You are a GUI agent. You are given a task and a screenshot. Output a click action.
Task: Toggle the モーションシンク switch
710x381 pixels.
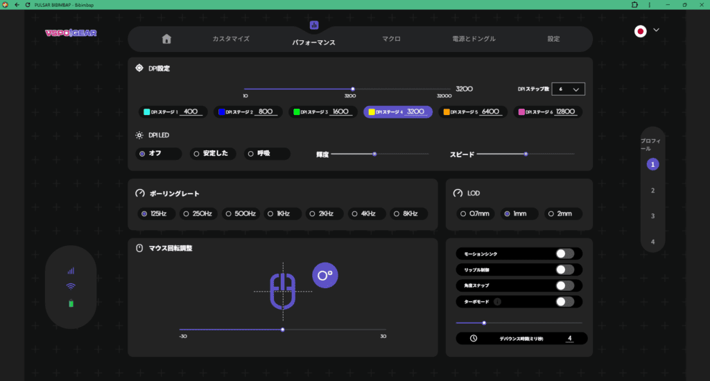click(x=564, y=254)
